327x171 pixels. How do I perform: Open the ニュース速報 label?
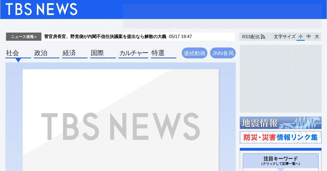[24, 37]
